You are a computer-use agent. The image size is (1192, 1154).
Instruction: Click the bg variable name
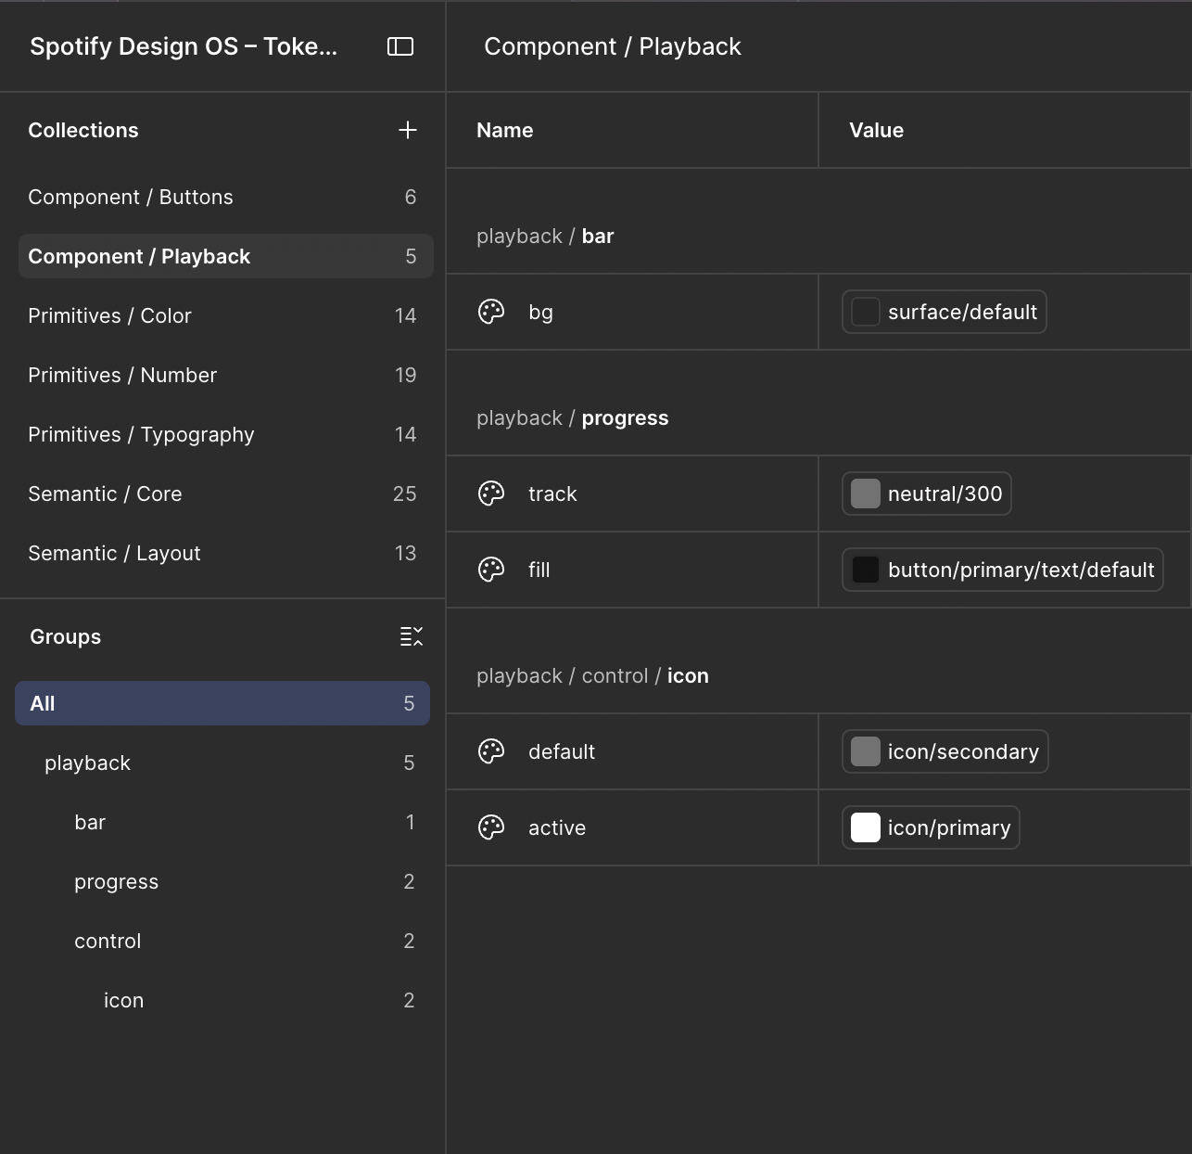coord(540,312)
